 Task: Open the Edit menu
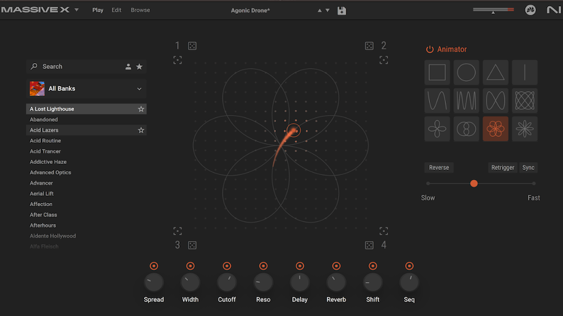click(x=116, y=9)
